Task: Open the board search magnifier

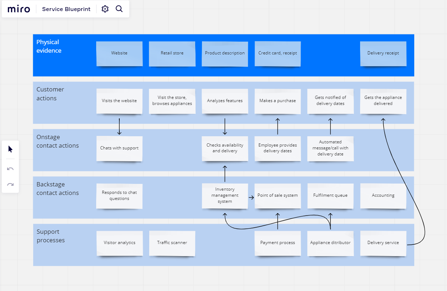Action: [119, 9]
